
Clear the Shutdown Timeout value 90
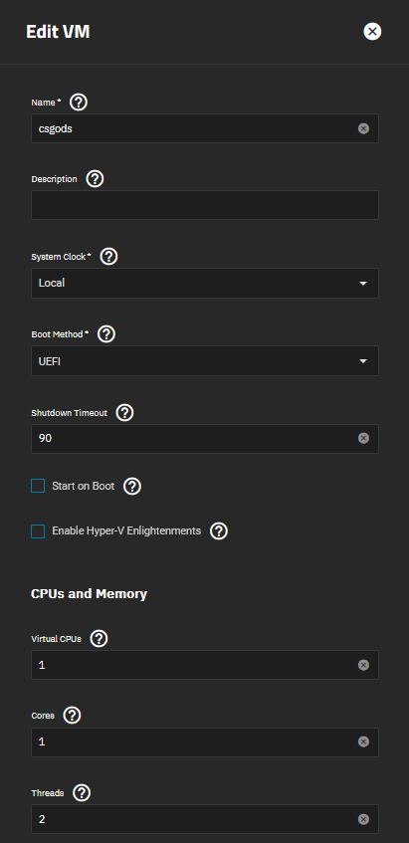coord(364,438)
